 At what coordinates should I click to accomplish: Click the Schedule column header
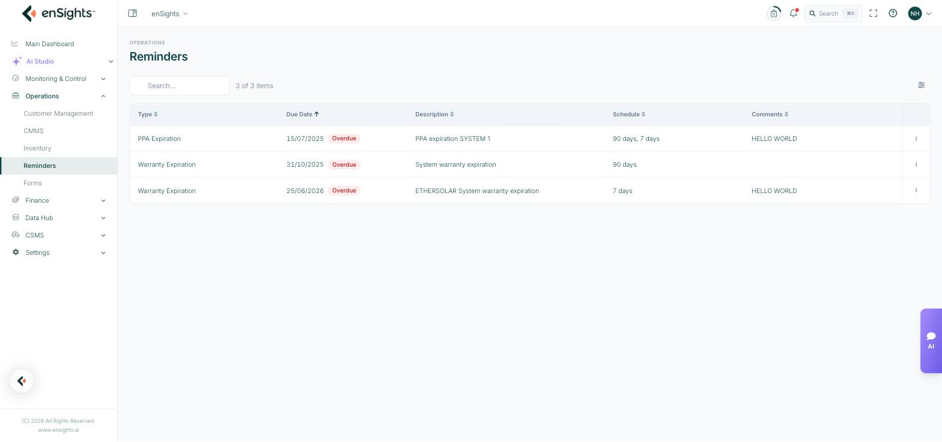pyautogui.click(x=626, y=115)
